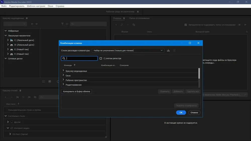Sort by the Команда column header
This screenshot has width=251, height=141.
coord(68,65)
